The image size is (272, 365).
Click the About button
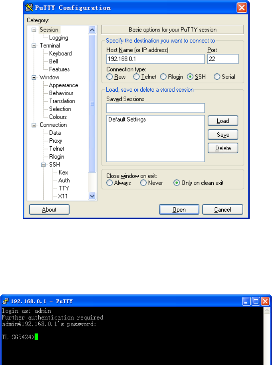(x=49, y=210)
